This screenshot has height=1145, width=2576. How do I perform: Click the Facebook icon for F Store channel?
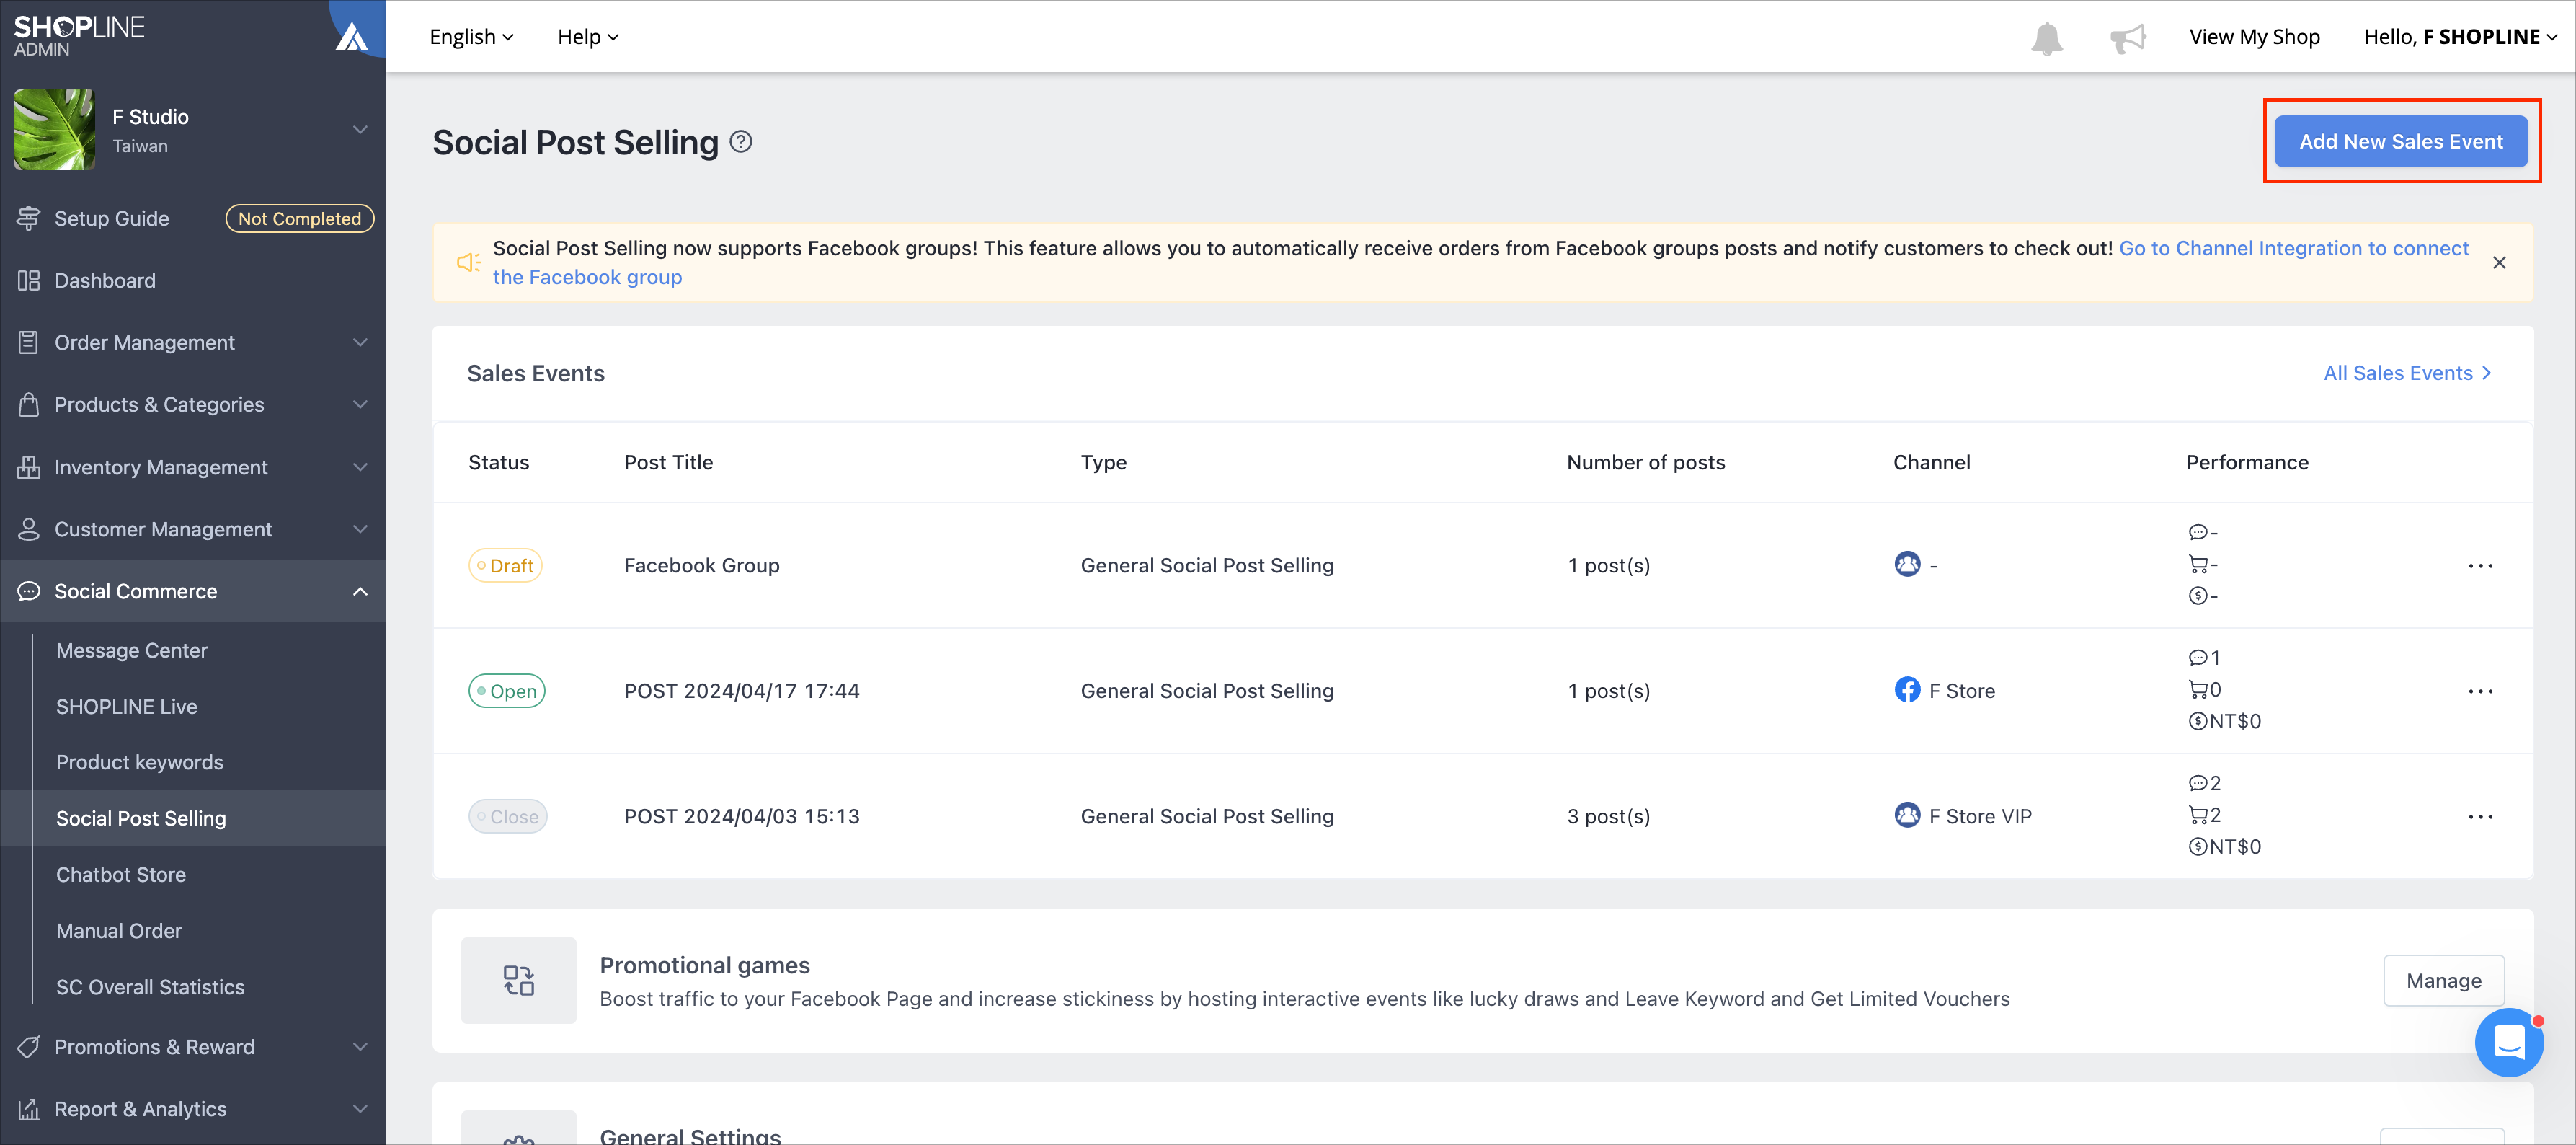[x=1907, y=690]
